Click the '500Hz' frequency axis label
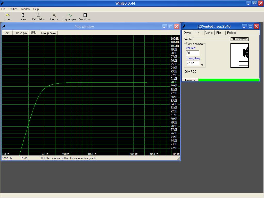The image size is (264, 198). 154,154
